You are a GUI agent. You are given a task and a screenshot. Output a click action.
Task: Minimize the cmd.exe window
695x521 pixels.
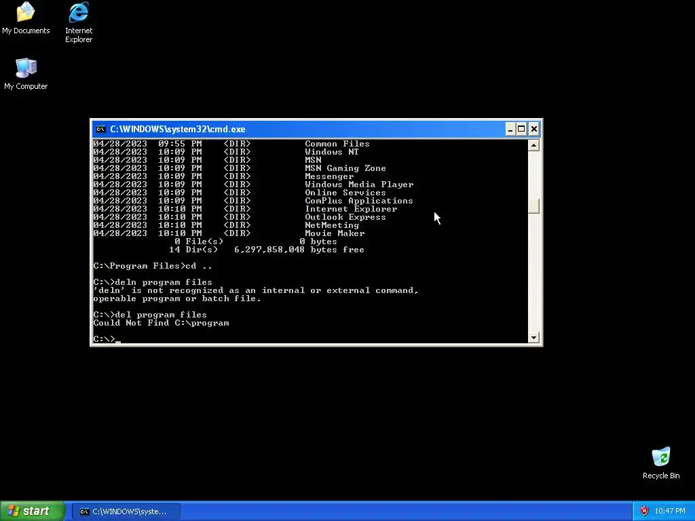(x=510, y=130)
